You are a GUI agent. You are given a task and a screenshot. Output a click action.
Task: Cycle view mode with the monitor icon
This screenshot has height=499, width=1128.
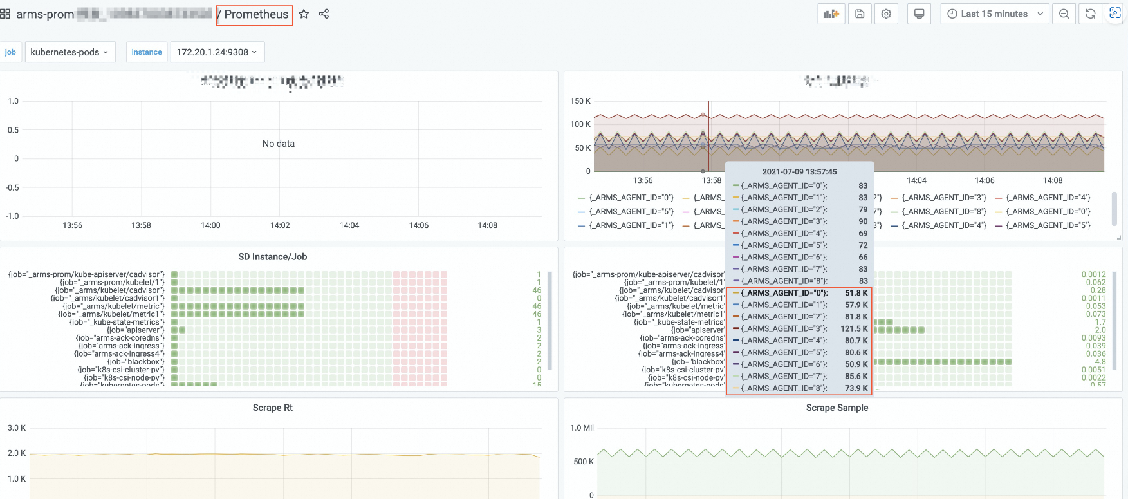919,14
